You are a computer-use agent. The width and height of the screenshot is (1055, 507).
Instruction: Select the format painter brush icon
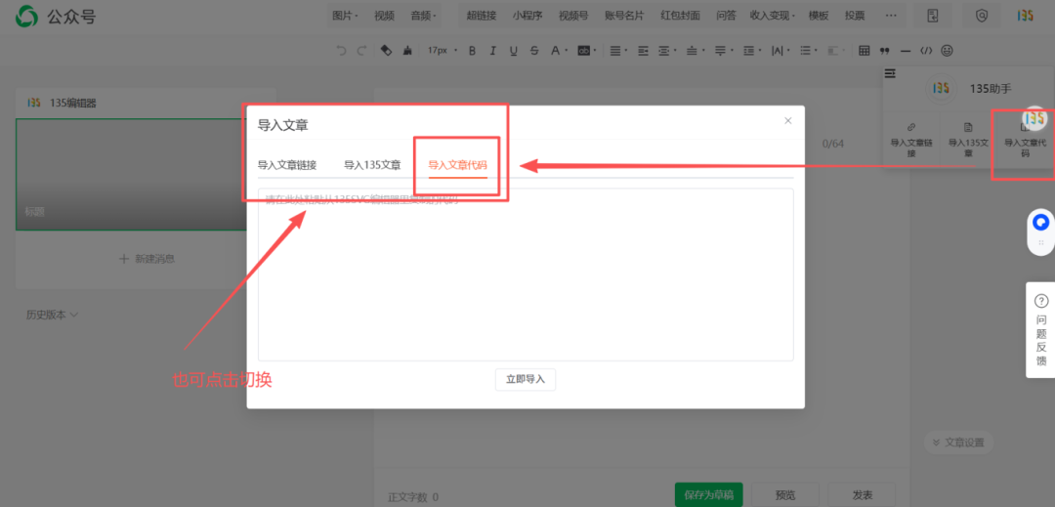[x=407, y=51]
